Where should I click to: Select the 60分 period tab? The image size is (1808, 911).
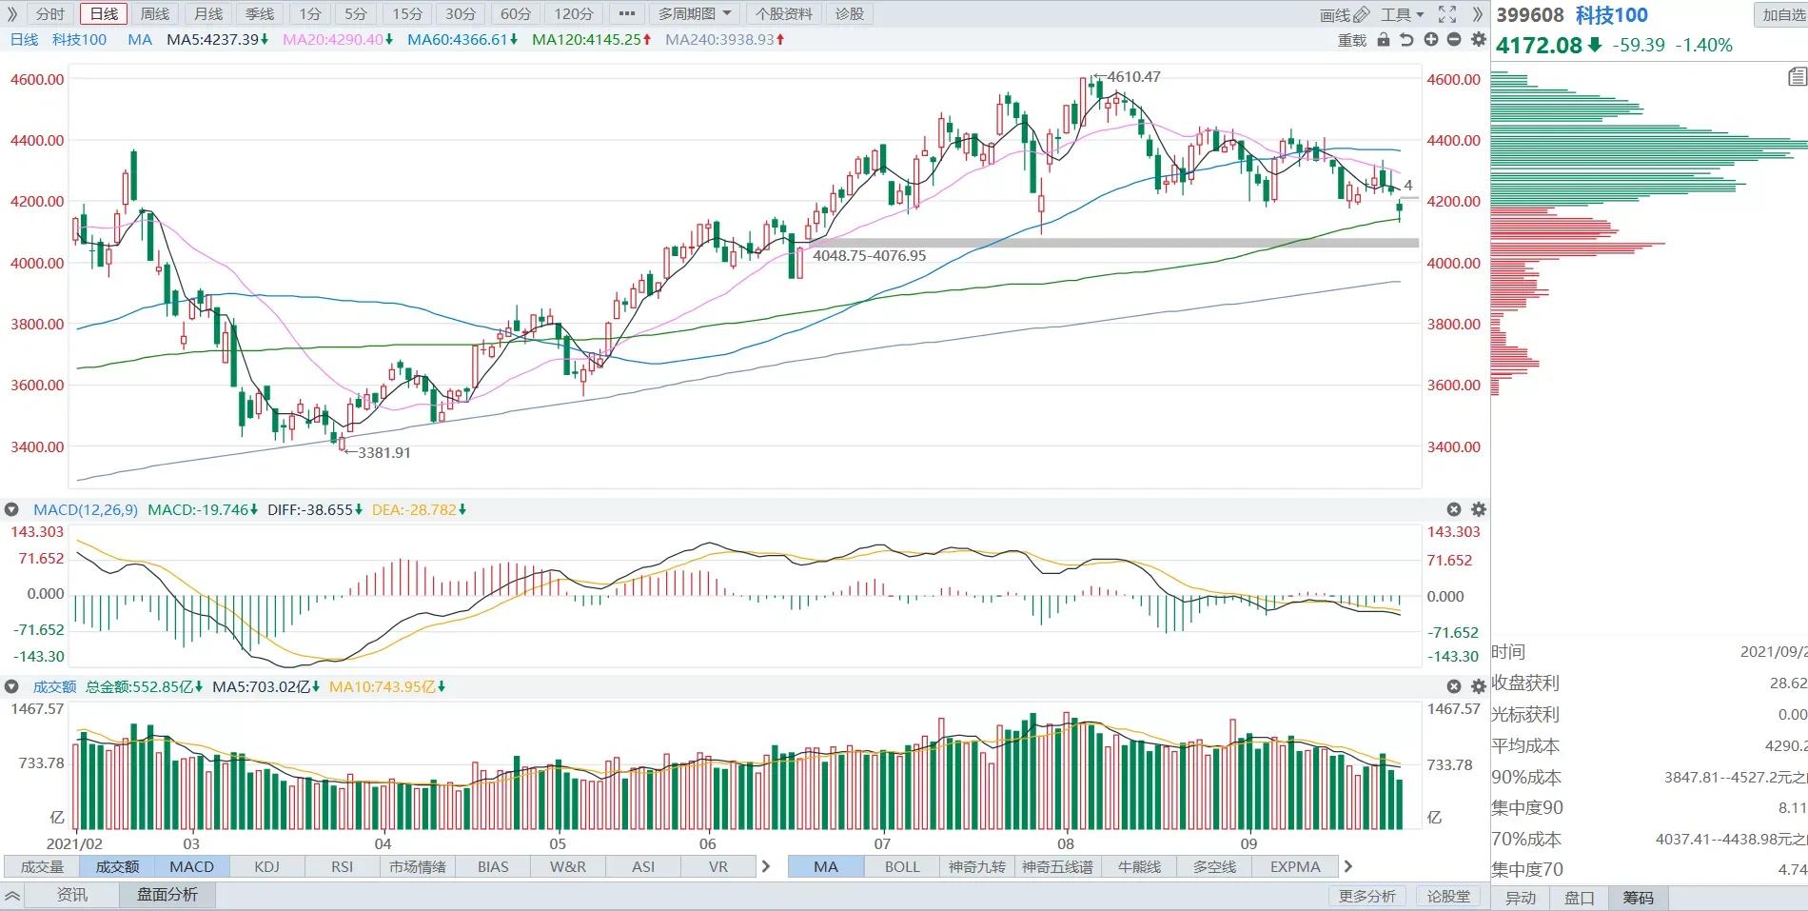pyautogui.click(x=515, y=14)
